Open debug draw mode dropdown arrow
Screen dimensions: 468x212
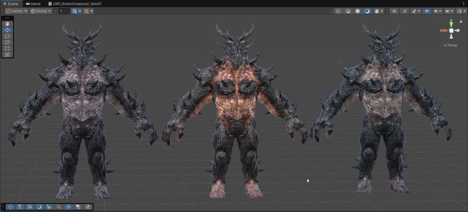[382, 11]
